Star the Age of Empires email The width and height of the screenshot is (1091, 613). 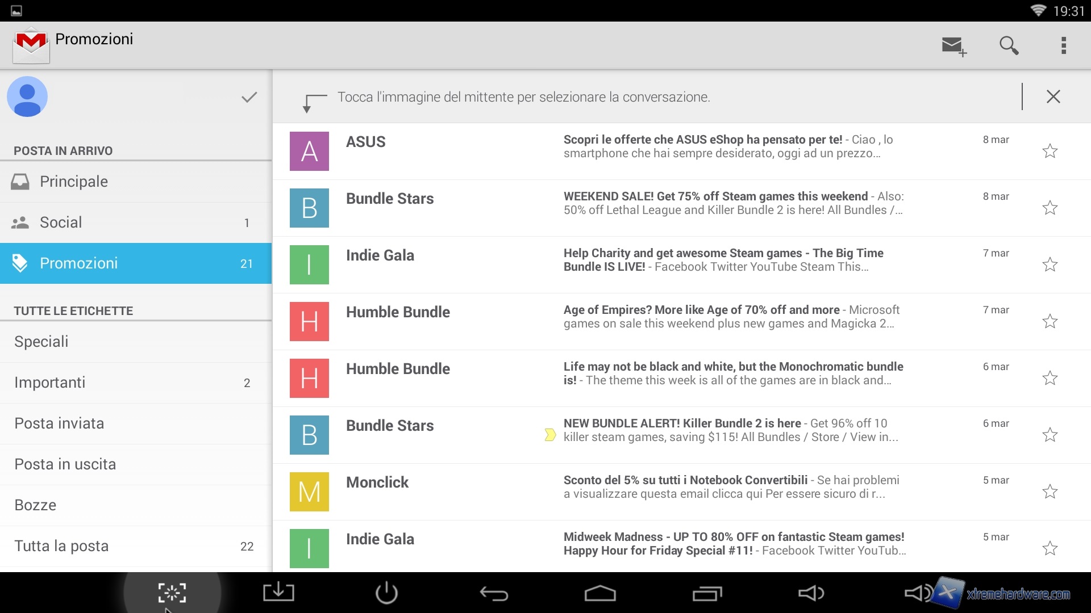pos(1050,321)
